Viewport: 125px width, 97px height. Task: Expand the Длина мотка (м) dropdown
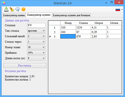coord(36,58)
